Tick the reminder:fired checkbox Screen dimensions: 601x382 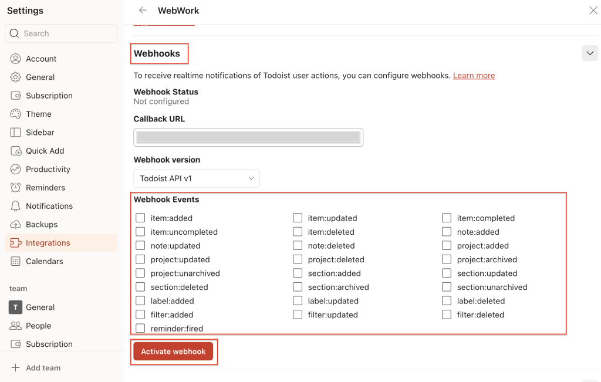click(140, 329)
